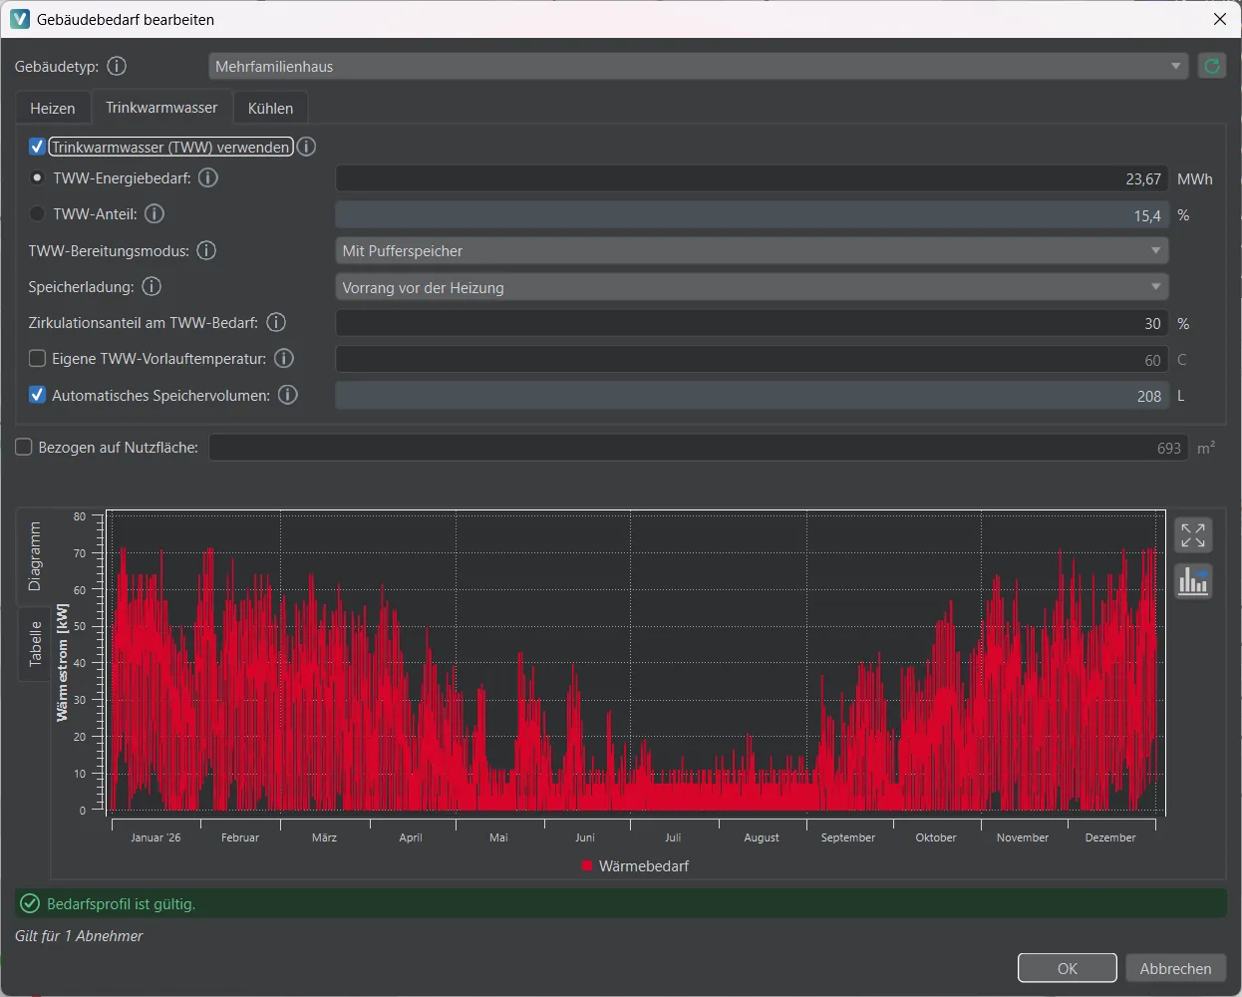The image size is (1242, 997).
Task: Open info for Zirkulationsanteil am TWW-Bedarf
Action: click(276, 322)
